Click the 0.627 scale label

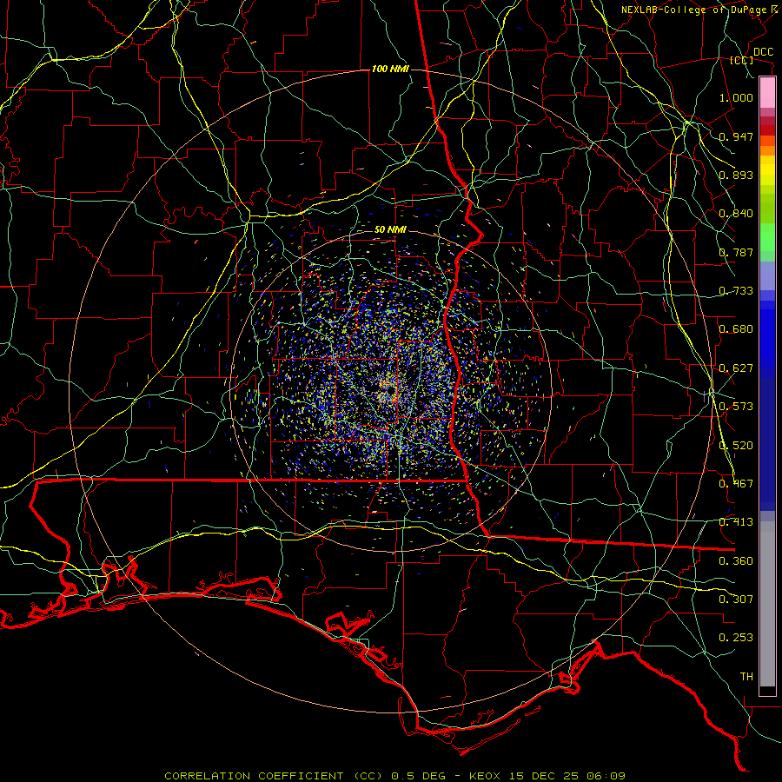click(736, 368)
